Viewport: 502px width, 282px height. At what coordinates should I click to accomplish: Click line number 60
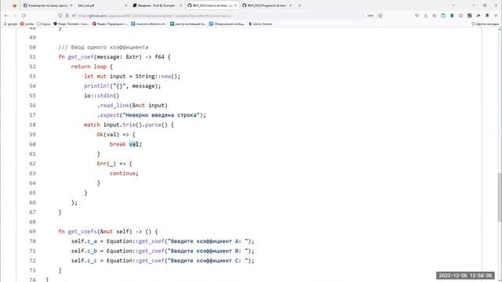coord(32,144)
